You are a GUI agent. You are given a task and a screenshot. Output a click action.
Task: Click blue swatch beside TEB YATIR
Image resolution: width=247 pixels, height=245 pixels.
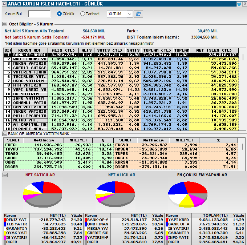point(5,224)
